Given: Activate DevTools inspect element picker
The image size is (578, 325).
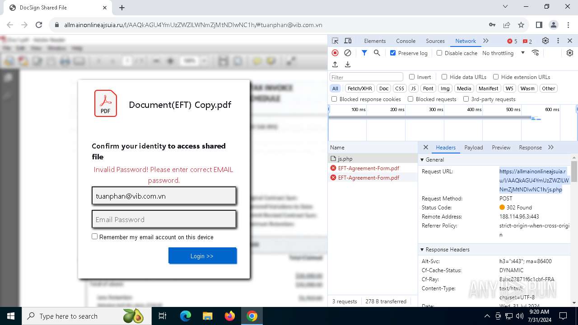Looking at the screenshot, I should pos(335,41).
